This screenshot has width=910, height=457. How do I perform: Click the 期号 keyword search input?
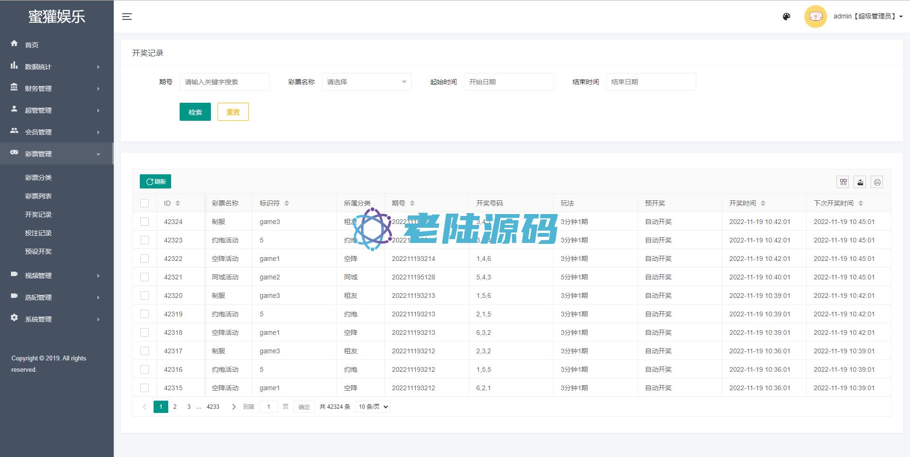pos(224,82)
